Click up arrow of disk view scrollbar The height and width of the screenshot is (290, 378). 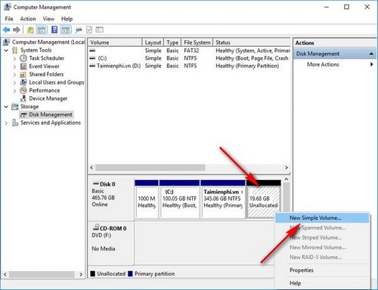pos(287,179)
